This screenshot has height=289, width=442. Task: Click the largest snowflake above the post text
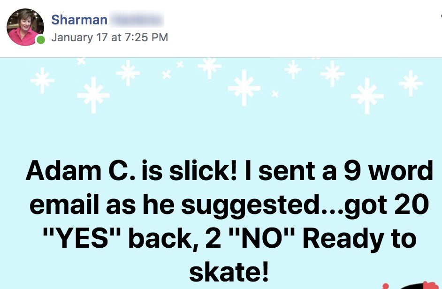[244, 88]
